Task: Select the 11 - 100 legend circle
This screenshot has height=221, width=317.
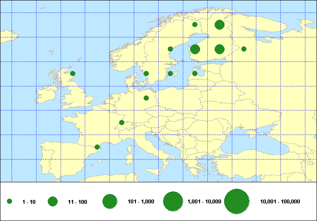Action: [53, 201]
